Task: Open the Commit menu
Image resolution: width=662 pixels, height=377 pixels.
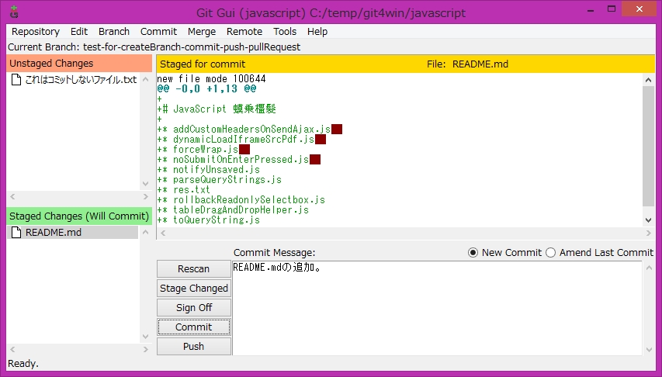Action: [x=158, y=32]
